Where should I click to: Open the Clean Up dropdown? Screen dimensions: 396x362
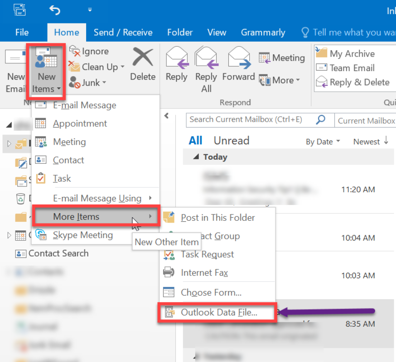[x=97, y=67]
